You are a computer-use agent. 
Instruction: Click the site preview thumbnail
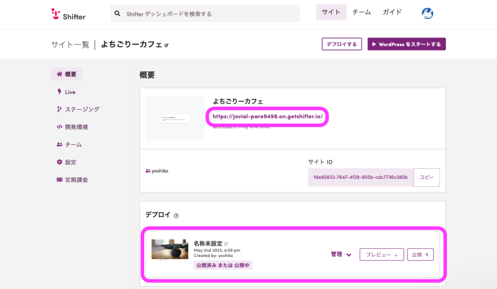click(175, 118)
